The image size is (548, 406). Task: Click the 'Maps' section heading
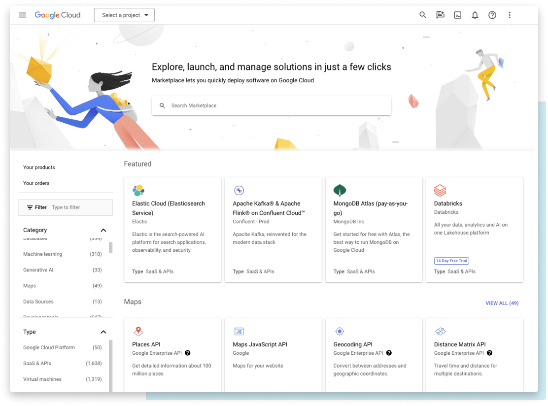coord(133,302)
